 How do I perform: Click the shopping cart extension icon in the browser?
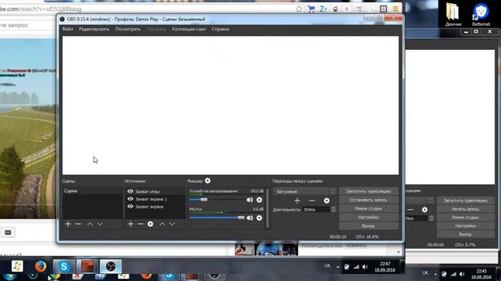311,9
